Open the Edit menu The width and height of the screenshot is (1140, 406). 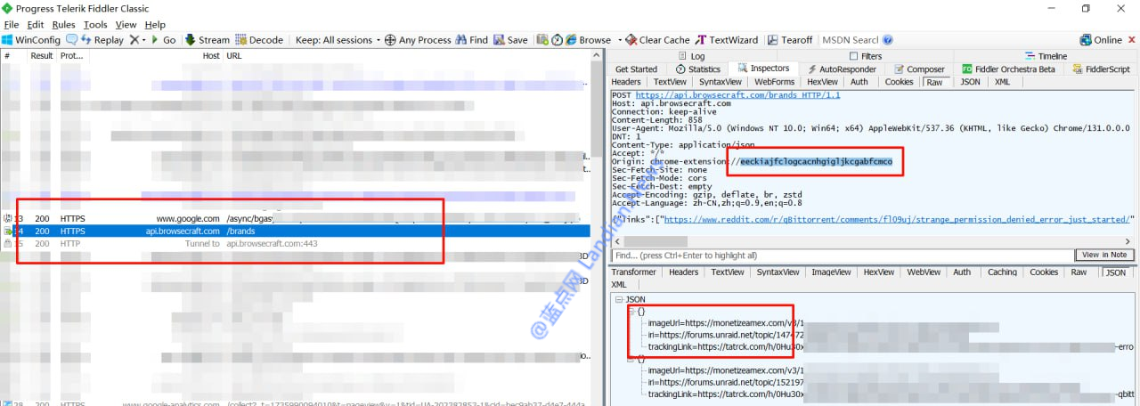coord(36,25)
